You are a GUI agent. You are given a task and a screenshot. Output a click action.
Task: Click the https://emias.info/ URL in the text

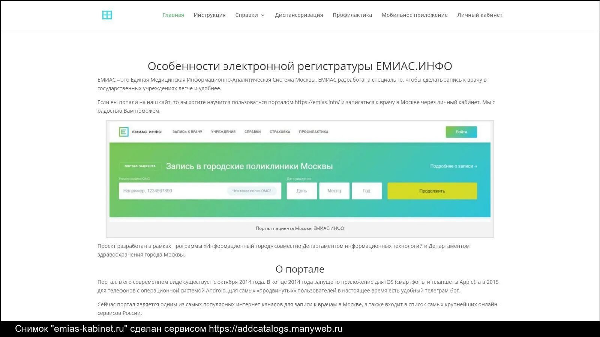click(x=317, y=102)
